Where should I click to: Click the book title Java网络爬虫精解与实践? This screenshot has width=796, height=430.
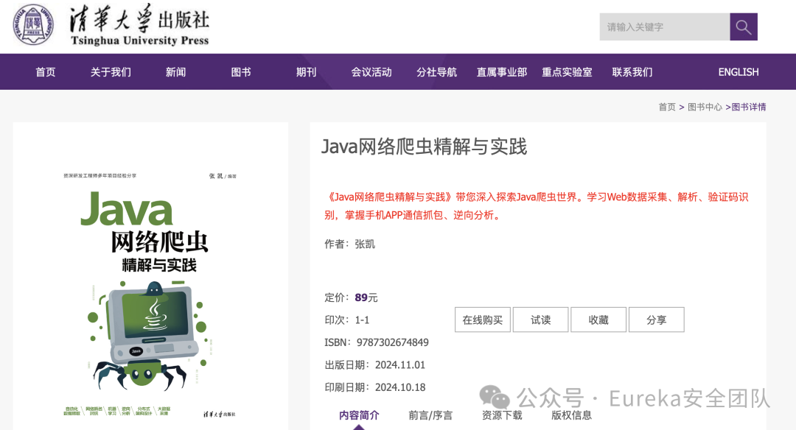(x=425, y=147)
